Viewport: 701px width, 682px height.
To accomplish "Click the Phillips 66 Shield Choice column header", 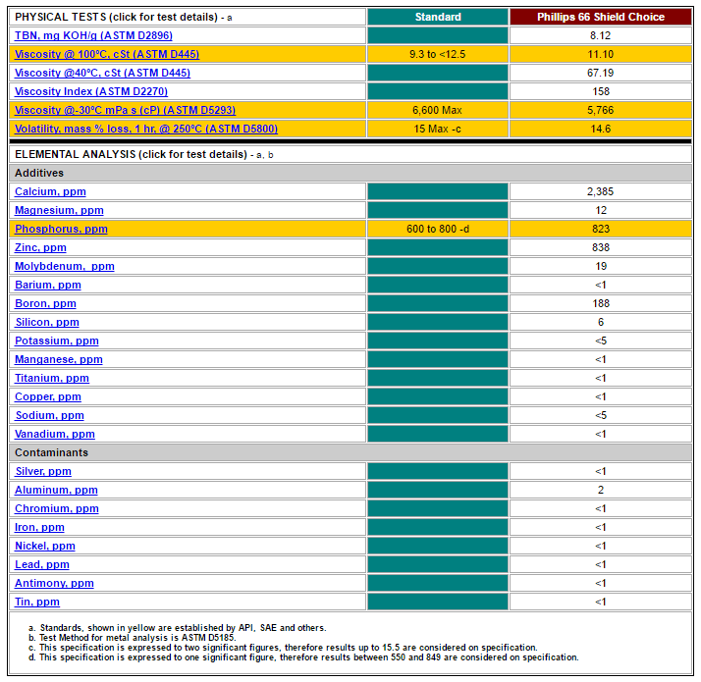I will click(x=601, y=17).
